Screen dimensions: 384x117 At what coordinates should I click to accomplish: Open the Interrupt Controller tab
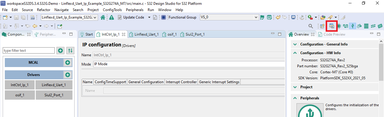(181, 82)
